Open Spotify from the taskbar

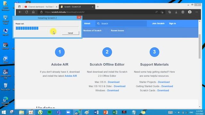coord(50,112)
